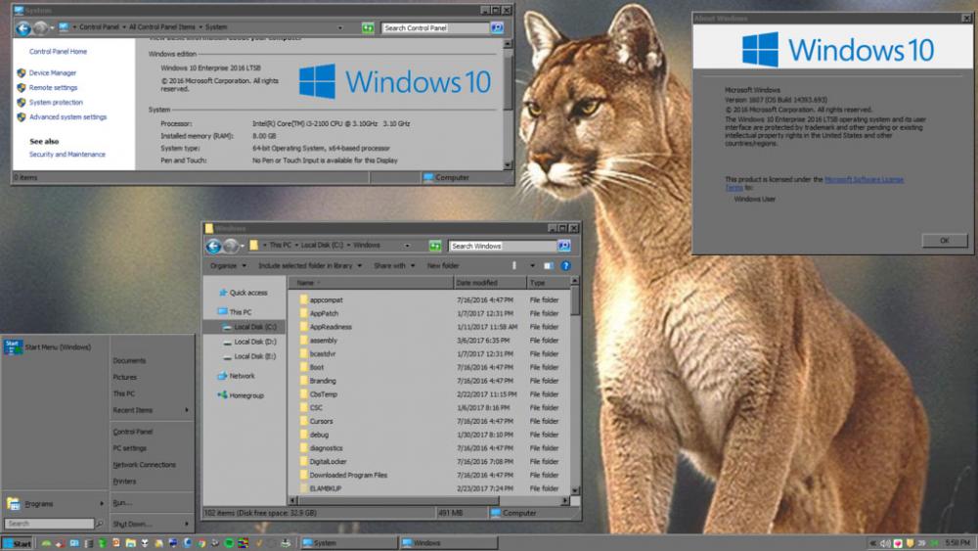Open the Share with dropdown
Screen dimensions: 978x551
pyautogui.click(x=393, y=265)
